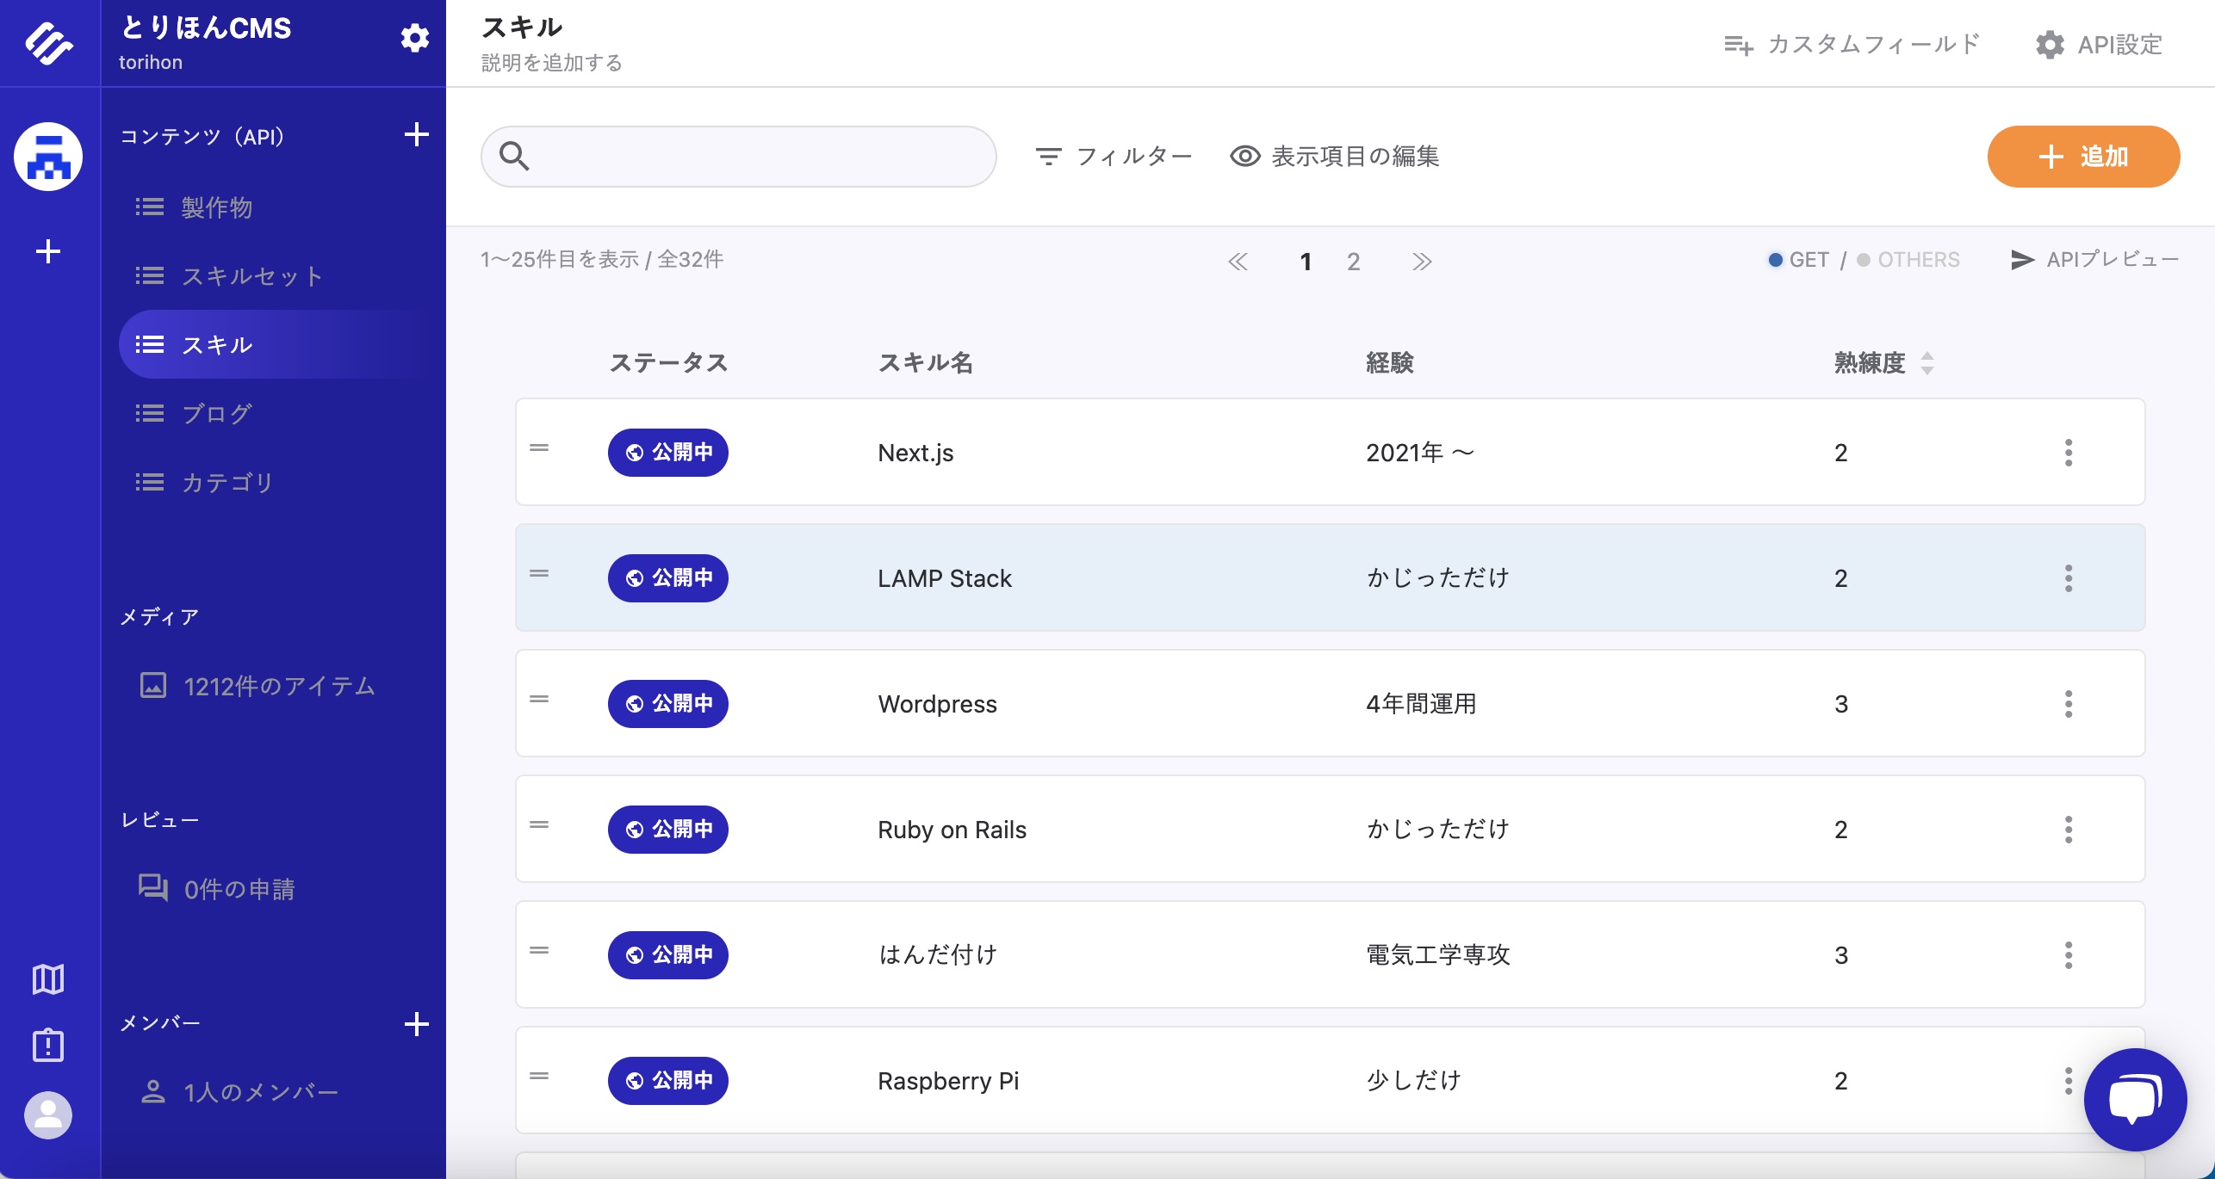Click the microCMS logo icon

pos(49,43)
